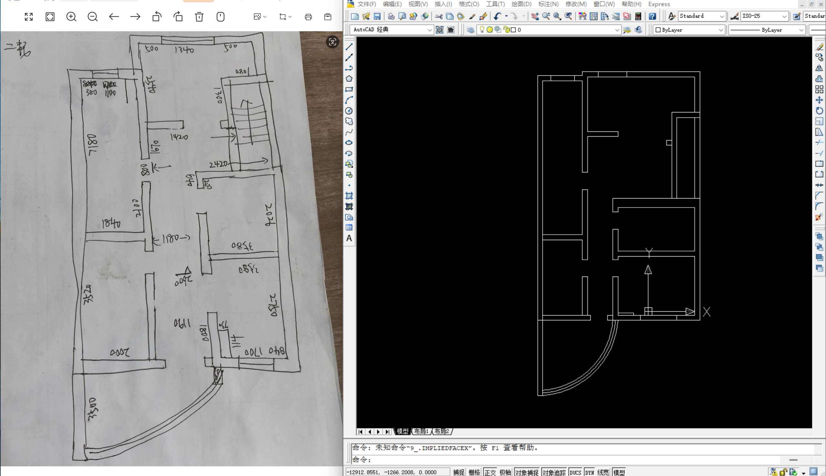Select the Circle draw tool

[x=349, y=111]
